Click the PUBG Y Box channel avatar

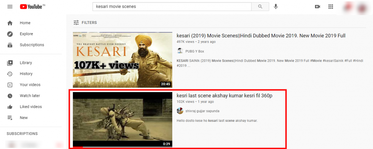click(180, 51)
